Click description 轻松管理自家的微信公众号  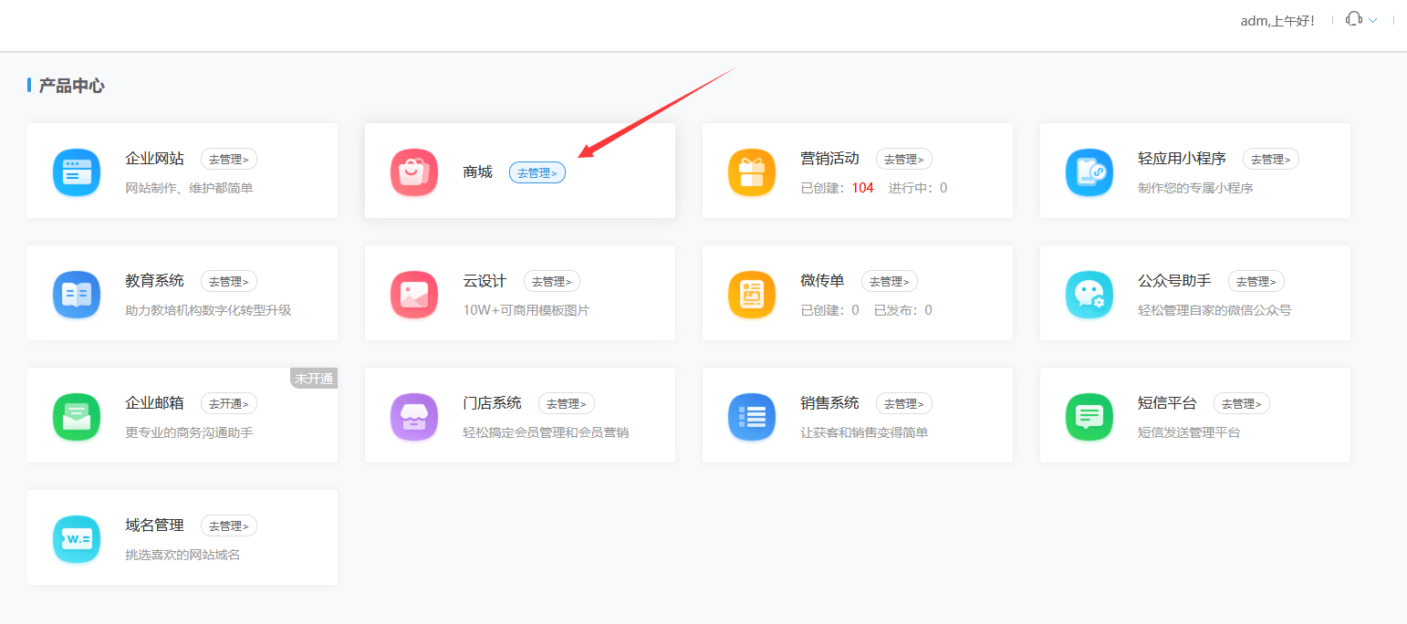pos(1215,310)
